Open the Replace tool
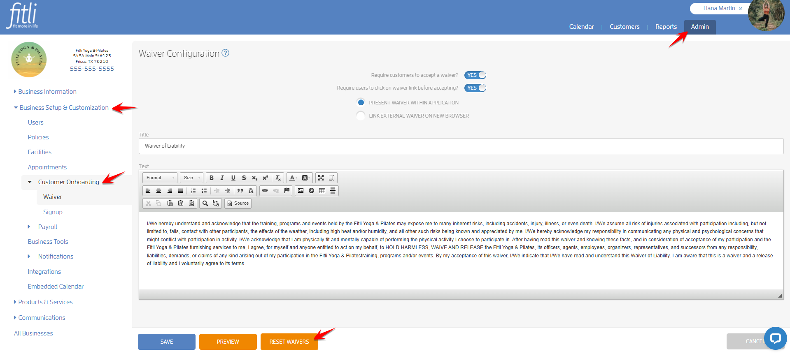790x356 pixels. (x=216, y=203)
